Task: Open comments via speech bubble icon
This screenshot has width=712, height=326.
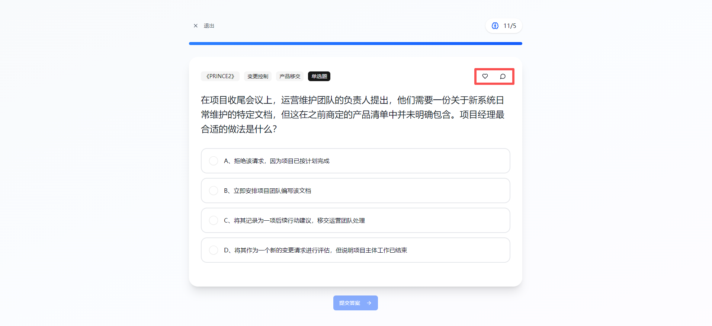Action: click(503, 76)
